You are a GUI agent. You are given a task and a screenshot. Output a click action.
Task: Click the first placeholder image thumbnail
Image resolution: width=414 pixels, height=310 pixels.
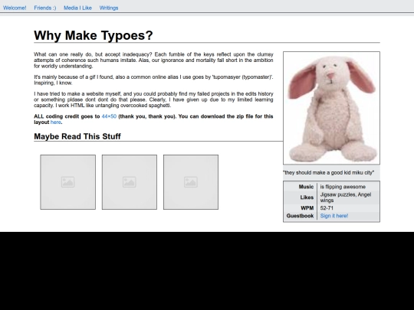click(x=68, y=182)
